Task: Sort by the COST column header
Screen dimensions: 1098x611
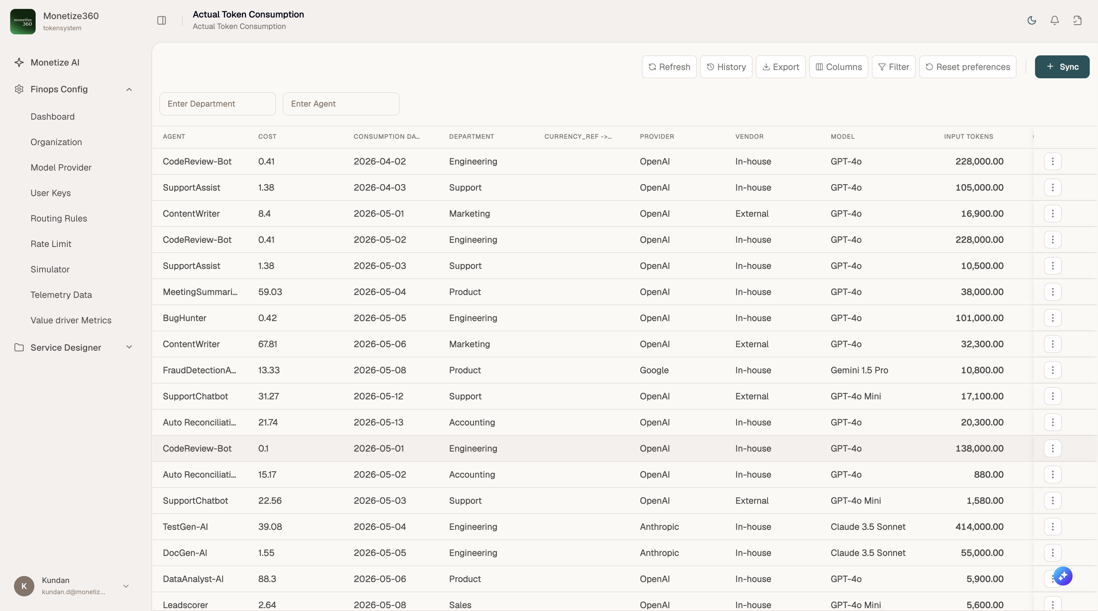Action: tap(267, 137)
